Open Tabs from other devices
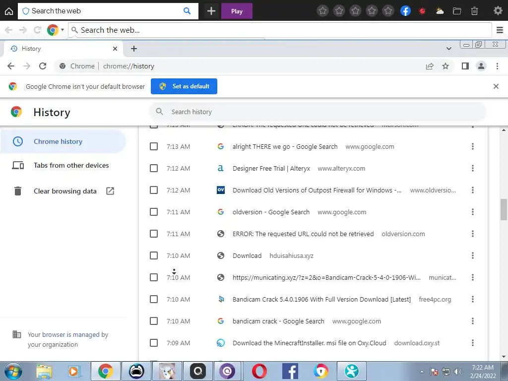This screenshot has height=381, width=508. pyautogui.click(x=63, y=165)
